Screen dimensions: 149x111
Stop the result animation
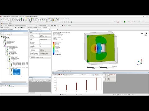62,75
